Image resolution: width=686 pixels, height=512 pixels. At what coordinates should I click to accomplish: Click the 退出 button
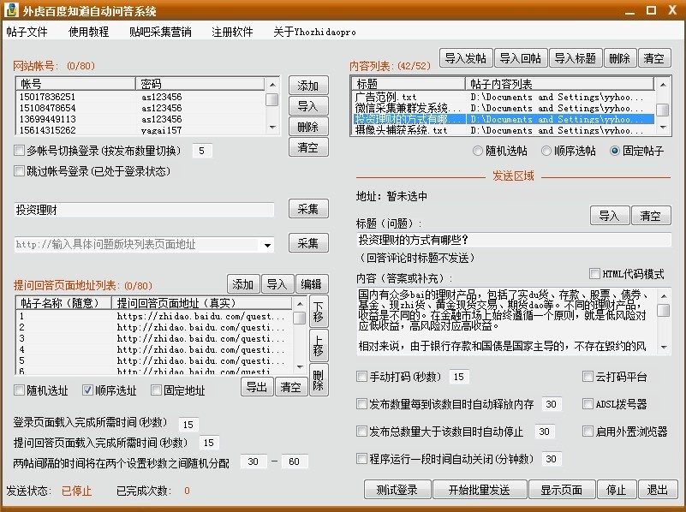pyautogui.click(x=658, y=490)
